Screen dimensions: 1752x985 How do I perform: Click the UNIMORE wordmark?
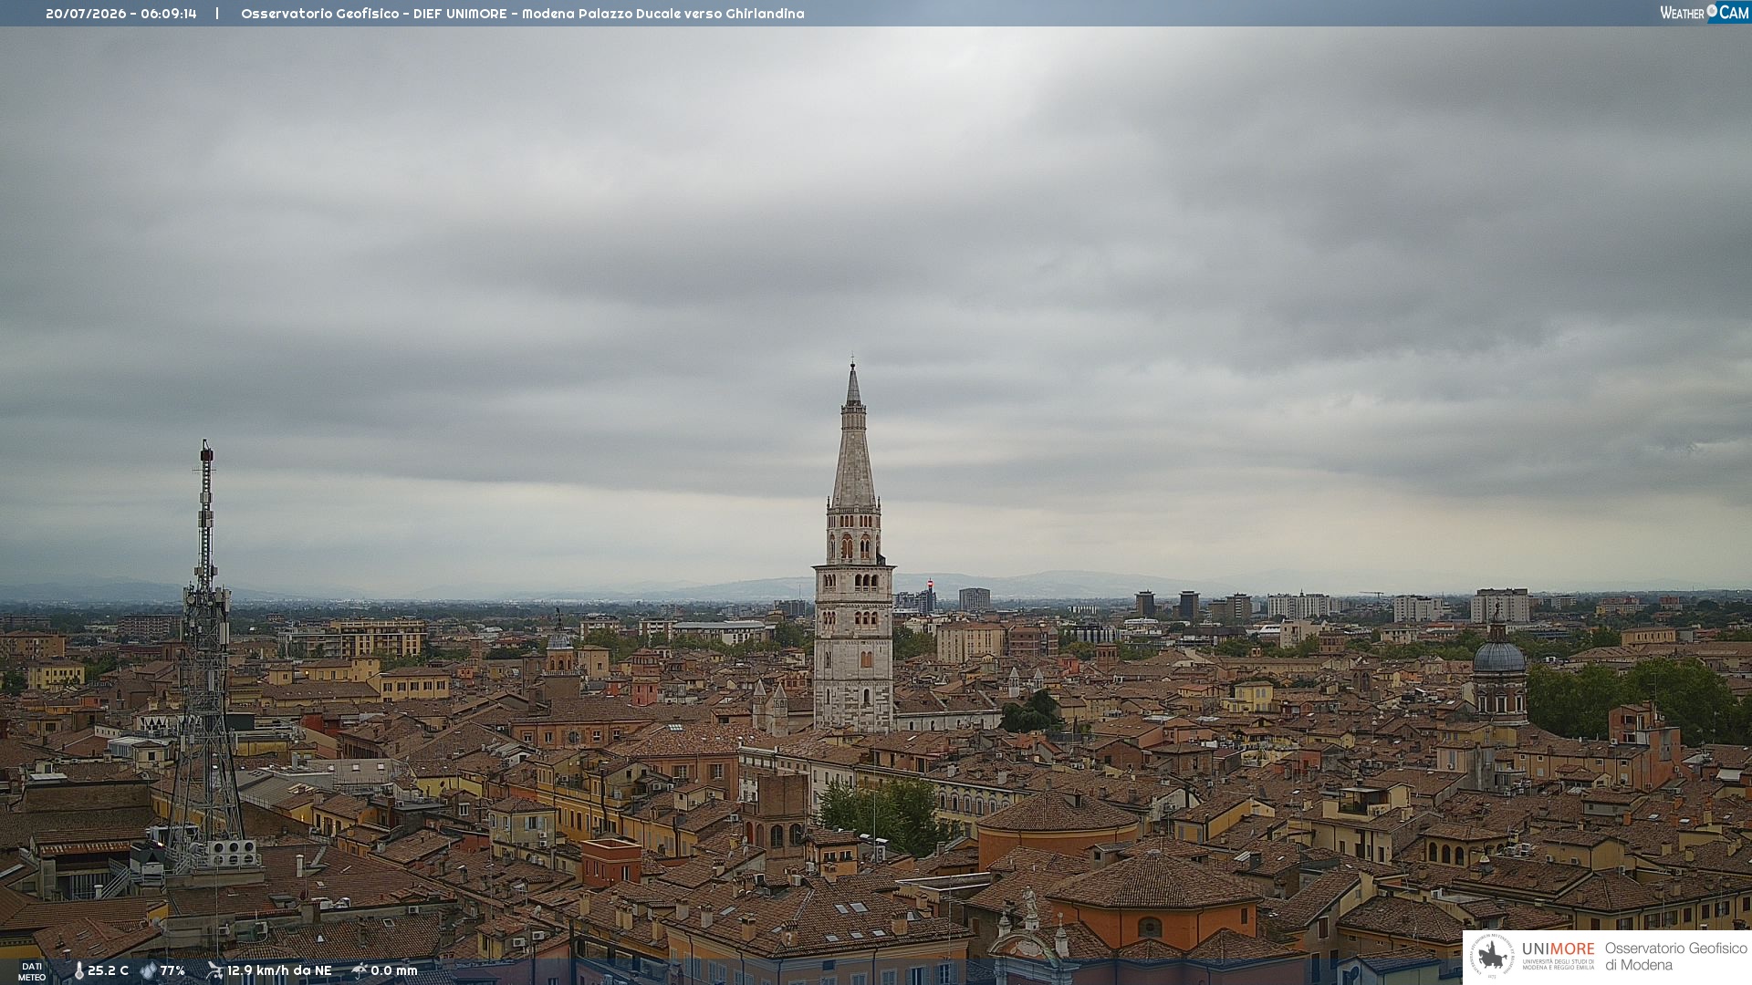(1558, 949)
